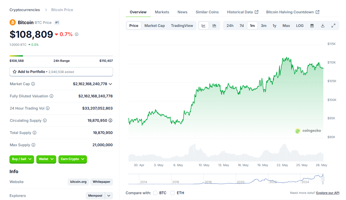The height and width of the screenshot is (200, 346).
Task: Click the 24h Range progress bar
Action: coord(61,56)
